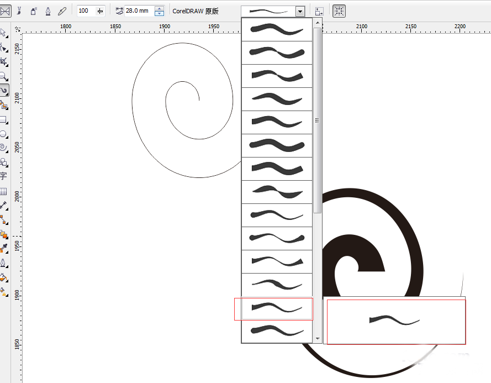Select the Connector tool
491x383 pixels.
(x=4, y=220)
